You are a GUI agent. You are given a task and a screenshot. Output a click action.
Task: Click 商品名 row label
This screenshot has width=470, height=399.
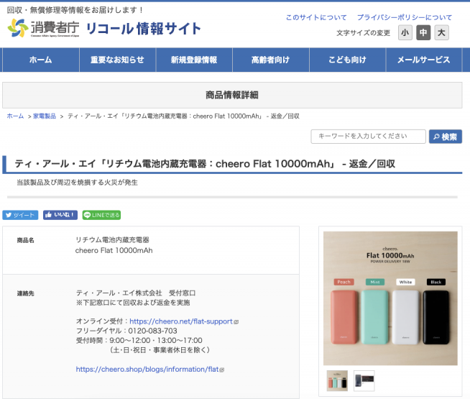point(25,240)
